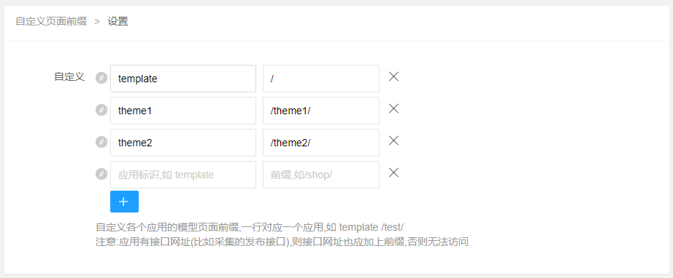673x278 pixels.
Task: Click the 自定义 form label
Action: tap(69, 77)
